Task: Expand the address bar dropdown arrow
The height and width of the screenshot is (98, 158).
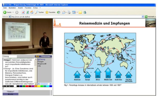Action: [x=143, y=17]
